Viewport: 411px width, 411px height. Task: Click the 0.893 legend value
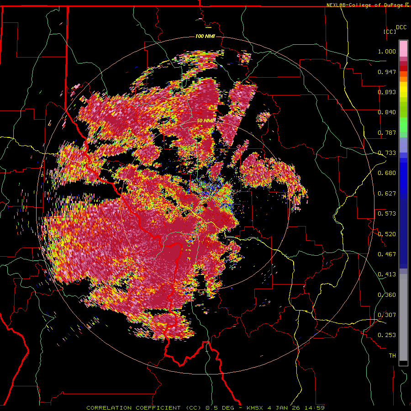click(x=387, y=92)
